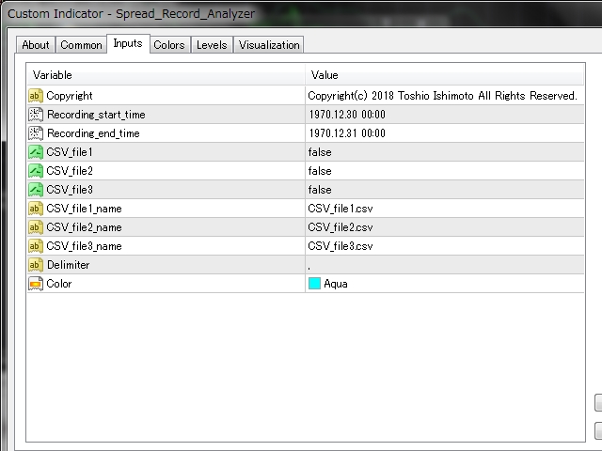Click the CSV_file1 boolean icon
Screen dimensions: 602x451
tap(36, 152)
